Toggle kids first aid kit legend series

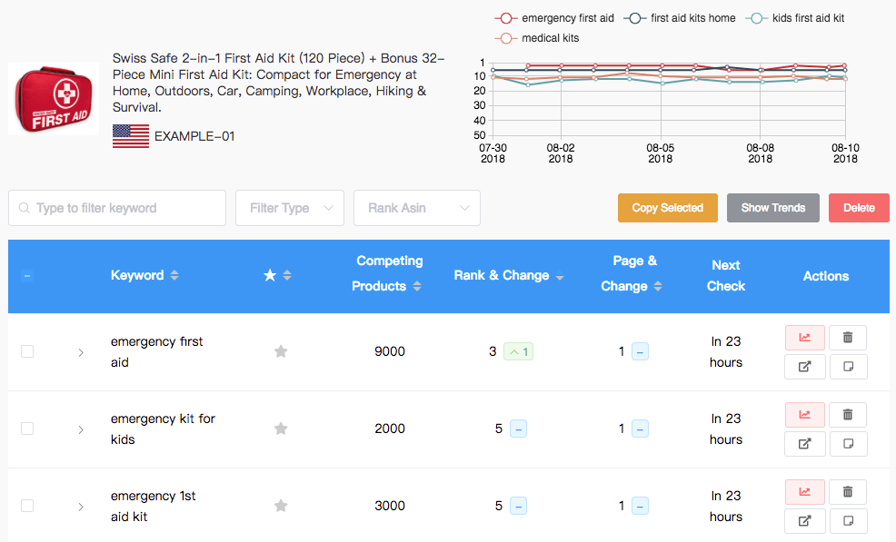795,18
